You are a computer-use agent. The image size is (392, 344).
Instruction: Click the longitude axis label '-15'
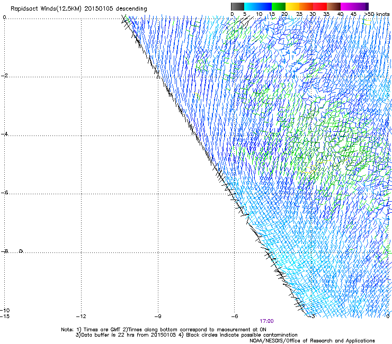pos(5,316)
